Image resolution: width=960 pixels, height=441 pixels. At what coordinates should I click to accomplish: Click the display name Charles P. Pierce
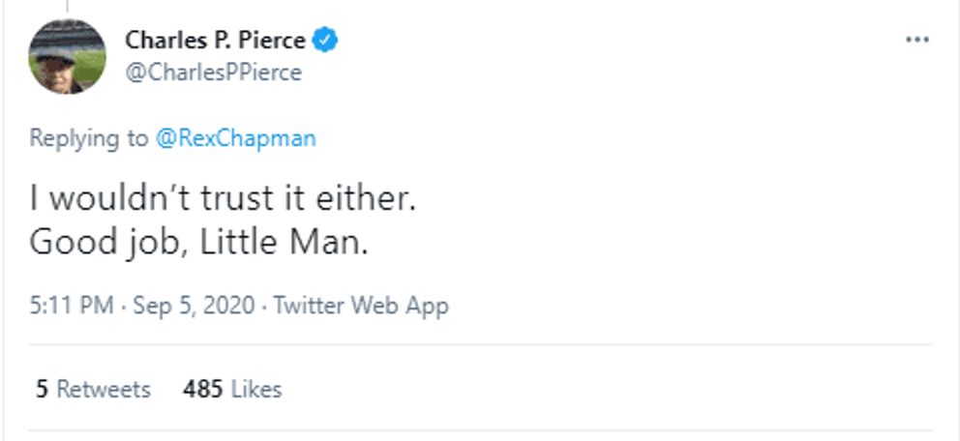[x=215, y=40]
